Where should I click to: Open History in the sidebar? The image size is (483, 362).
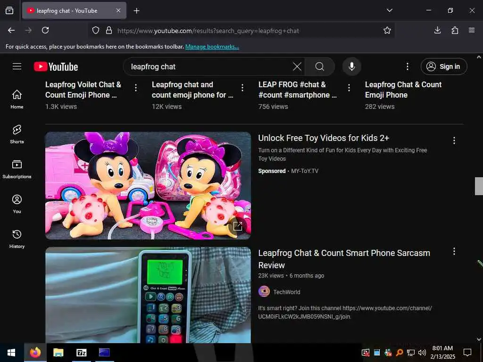(17, 239)
